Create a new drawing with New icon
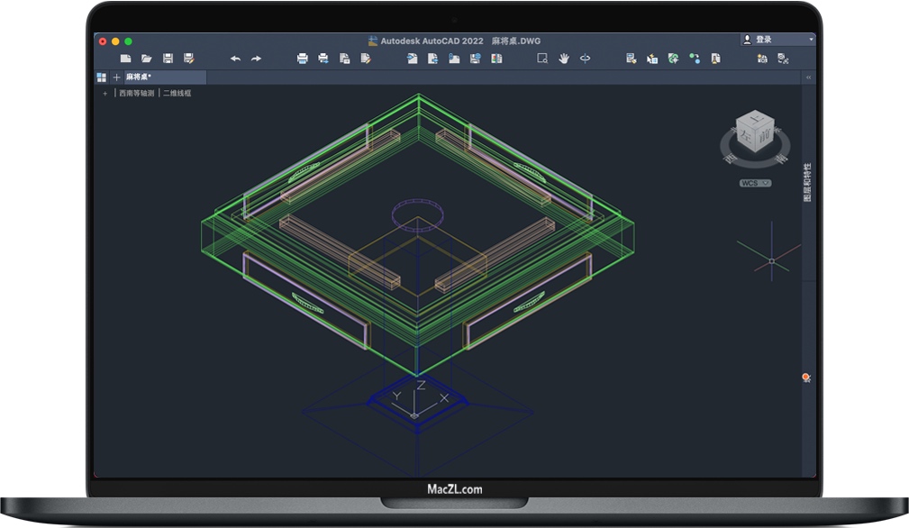The width and height of the screenshot is (909, 528). coord(125,59)
